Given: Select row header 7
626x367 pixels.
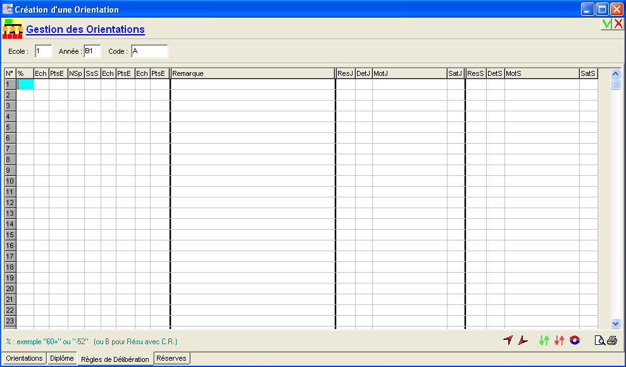Looking at the screenshot, I should coord(10,149).
